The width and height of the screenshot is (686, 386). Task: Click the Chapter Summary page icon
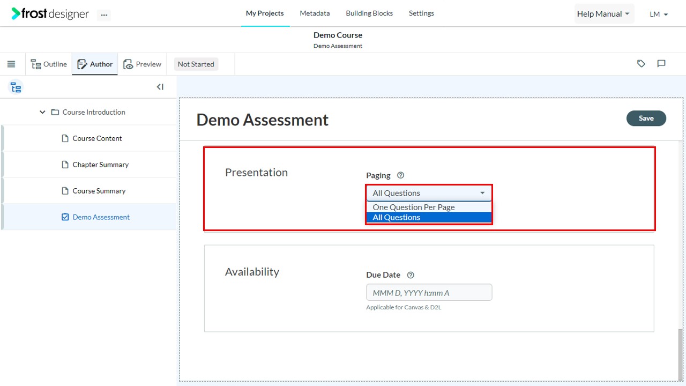click(x=65, y=165)
